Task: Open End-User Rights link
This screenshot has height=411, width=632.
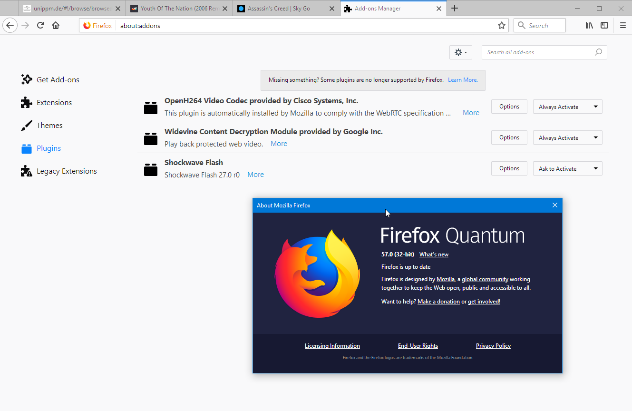Action: point(418,346)
